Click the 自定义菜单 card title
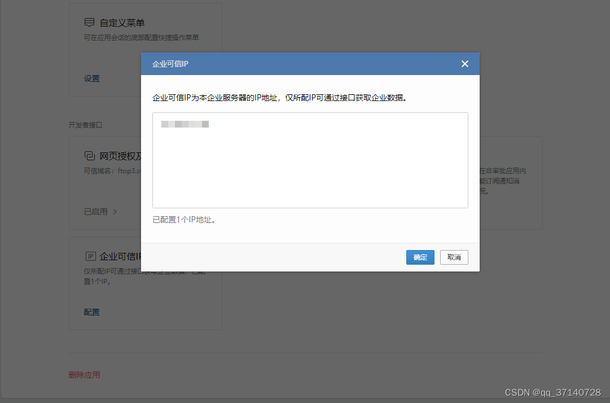The width and height of the screenshot is (610, 403). click(122, 23)
